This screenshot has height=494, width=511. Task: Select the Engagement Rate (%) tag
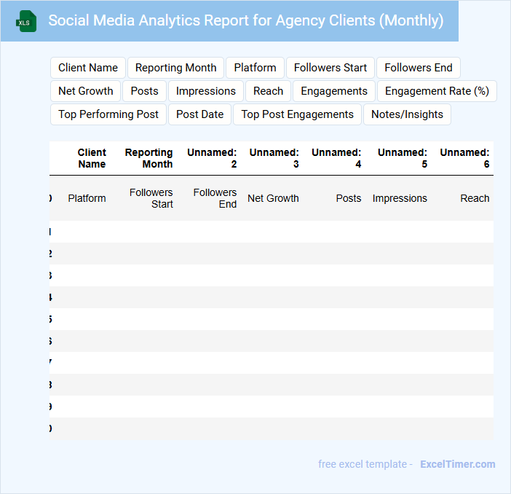point(437,91)
